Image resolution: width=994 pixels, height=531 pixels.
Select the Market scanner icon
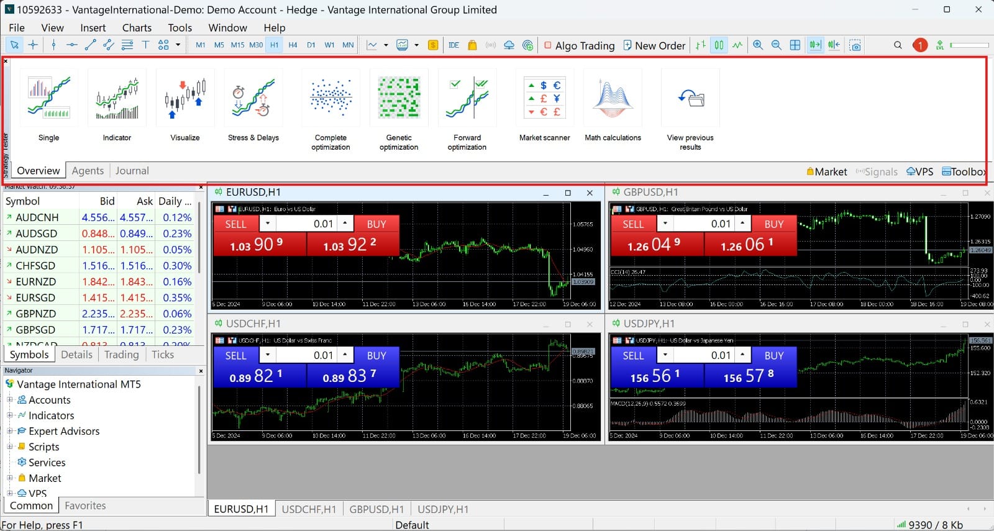[544, 99]
